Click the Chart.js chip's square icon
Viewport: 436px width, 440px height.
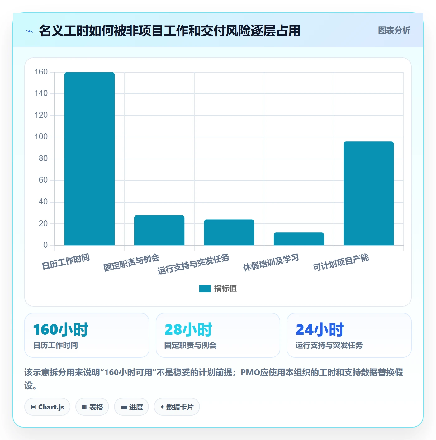click(x=34, y=407)
